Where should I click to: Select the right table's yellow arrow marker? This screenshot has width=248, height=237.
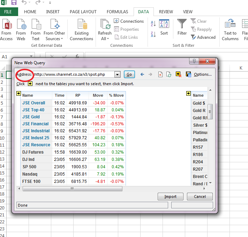click(188, 94)
